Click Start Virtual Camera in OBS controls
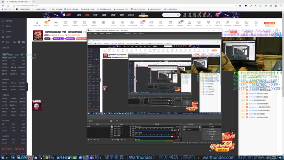Screen dimensions: 284x160 tap(212, 132)
